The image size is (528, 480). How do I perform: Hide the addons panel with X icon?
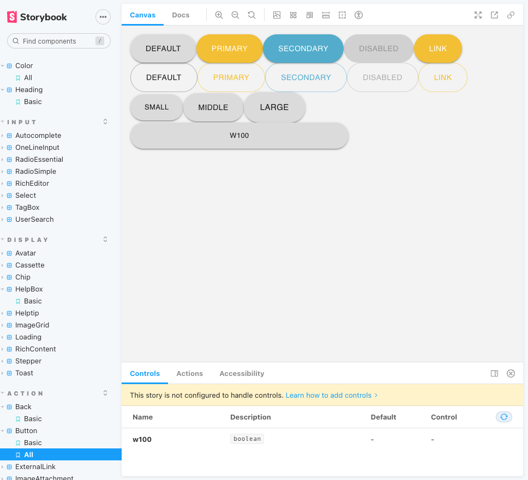click(511, 373)
